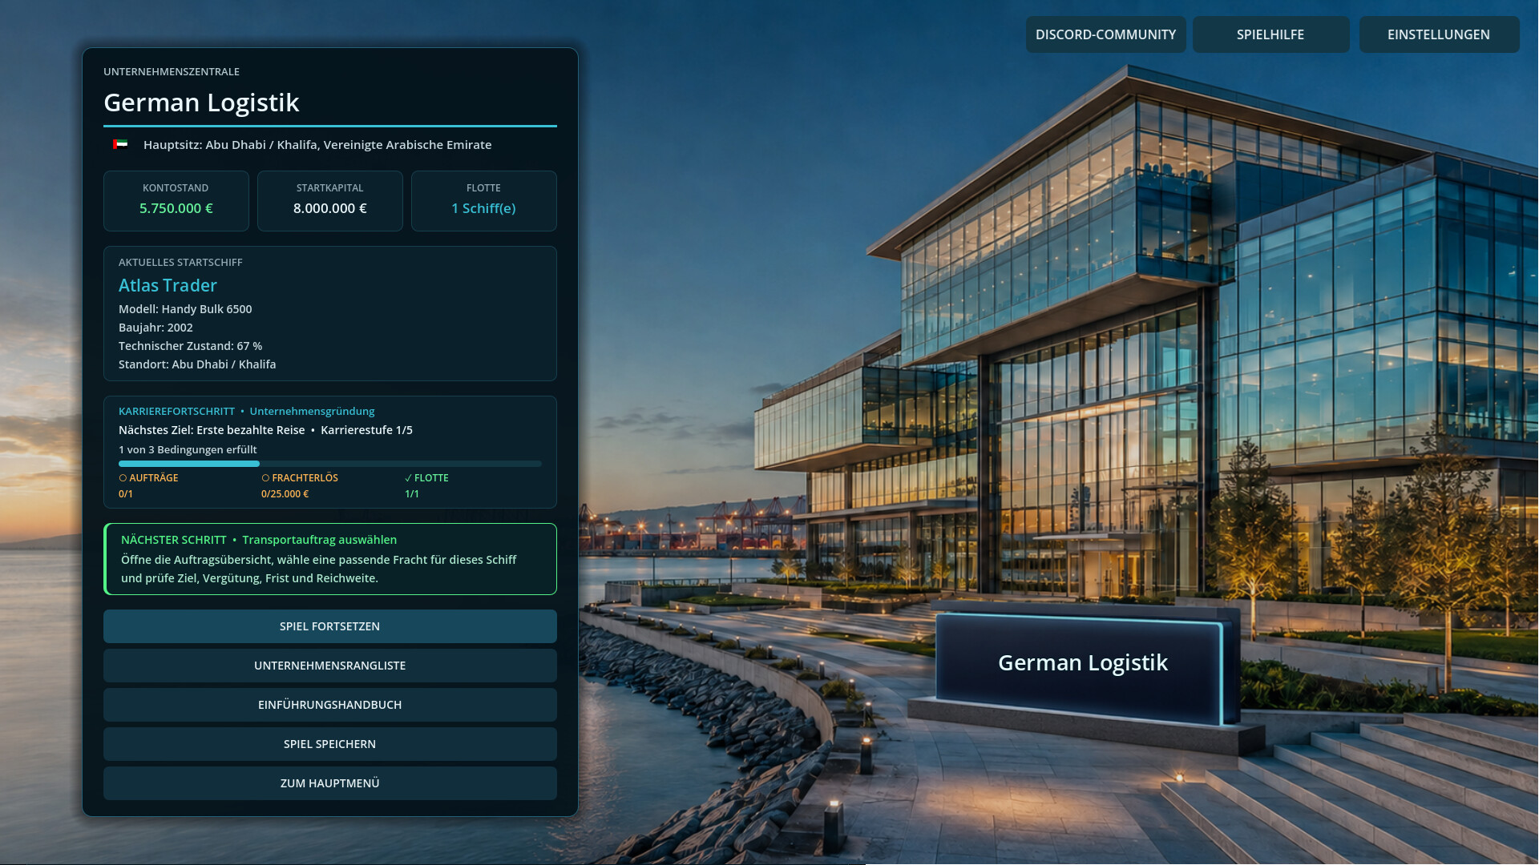1539x865 pixels.
Task: Open the EINFÜHRUNGSHANDBUCH introduction manual
Action: pyautogui.click(x=330, y=705)
